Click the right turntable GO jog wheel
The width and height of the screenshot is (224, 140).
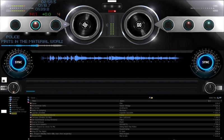(139, 25)
